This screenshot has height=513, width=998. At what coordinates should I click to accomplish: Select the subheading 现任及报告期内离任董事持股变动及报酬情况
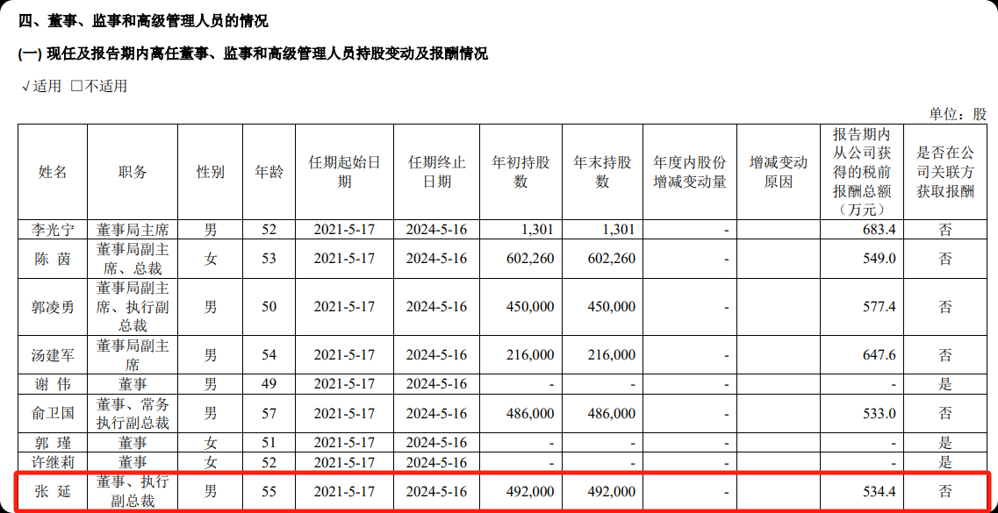click(x=253, y=54)
